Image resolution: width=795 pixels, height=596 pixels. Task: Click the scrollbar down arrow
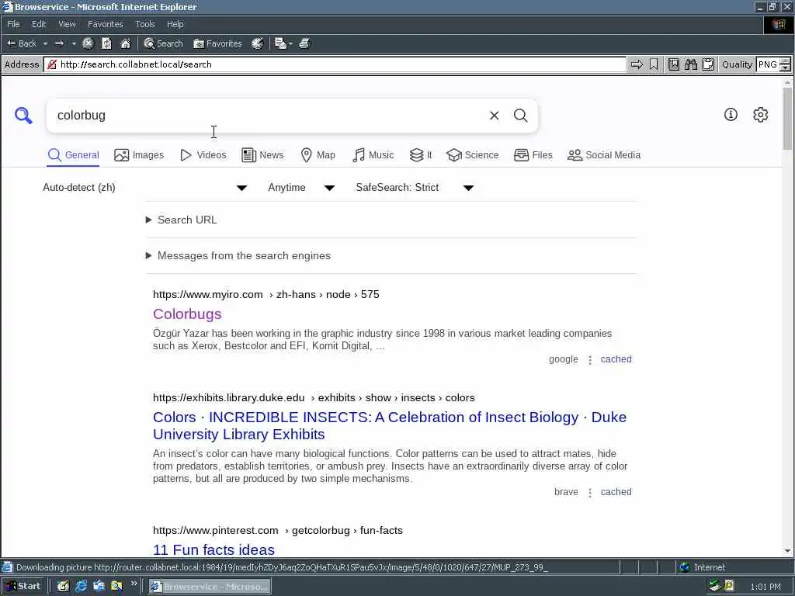pos(787,551)
